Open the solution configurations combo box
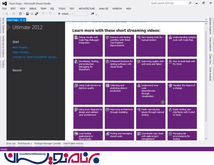 (x=81, y=14)
